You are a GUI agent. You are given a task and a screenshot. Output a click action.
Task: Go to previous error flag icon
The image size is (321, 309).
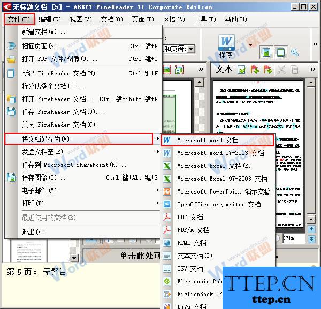tap(255, 69)
